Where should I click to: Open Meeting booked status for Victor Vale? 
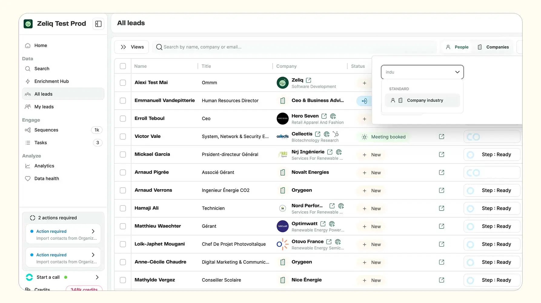(x=383, y=137)
